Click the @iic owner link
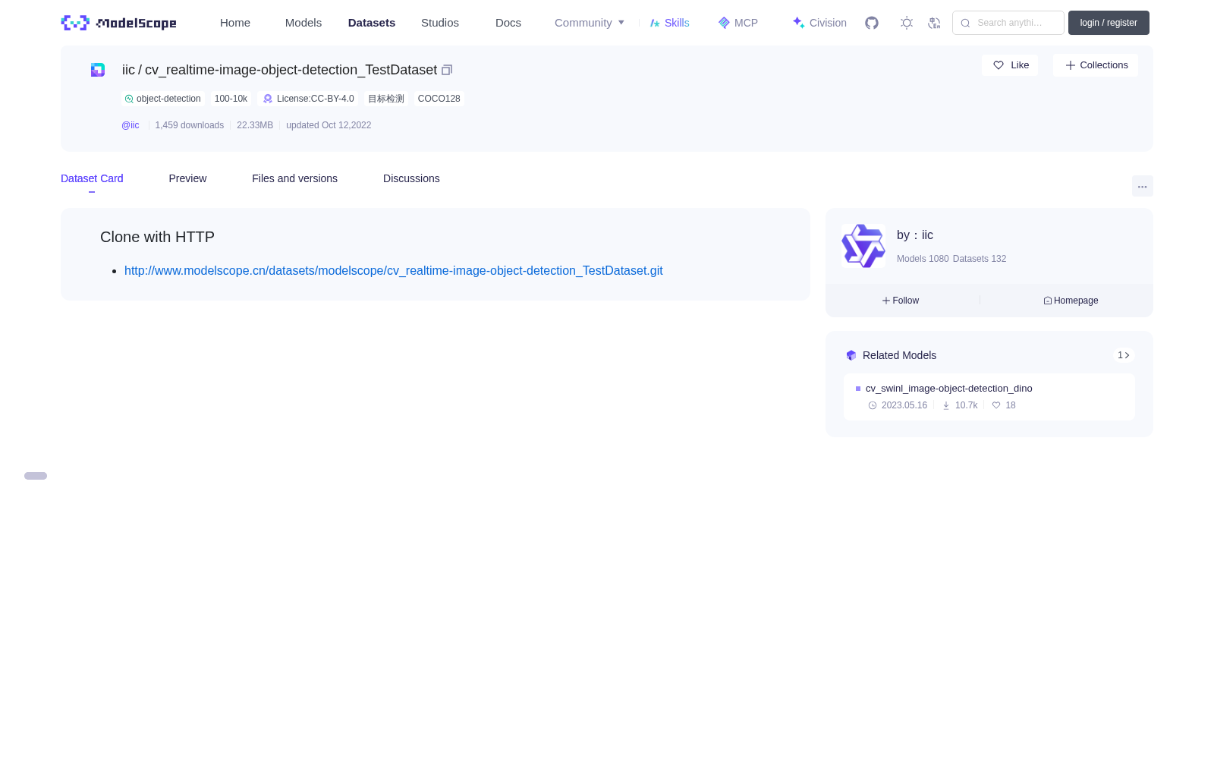1214x759 pixels. coord(131,125)
